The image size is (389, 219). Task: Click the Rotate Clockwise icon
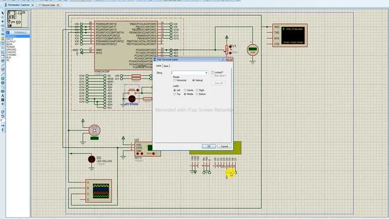click(2, 112)
